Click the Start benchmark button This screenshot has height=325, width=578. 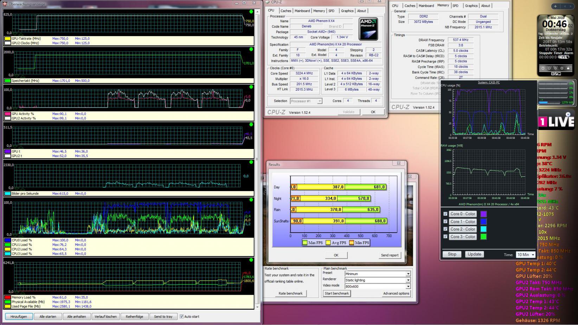[337, 293]
